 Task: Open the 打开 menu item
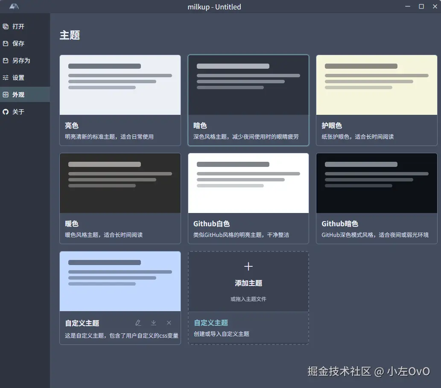click(25, 26)
